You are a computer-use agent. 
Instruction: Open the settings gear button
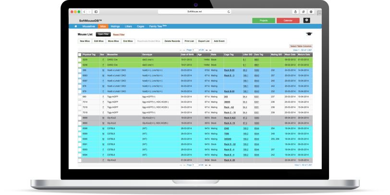307,20
